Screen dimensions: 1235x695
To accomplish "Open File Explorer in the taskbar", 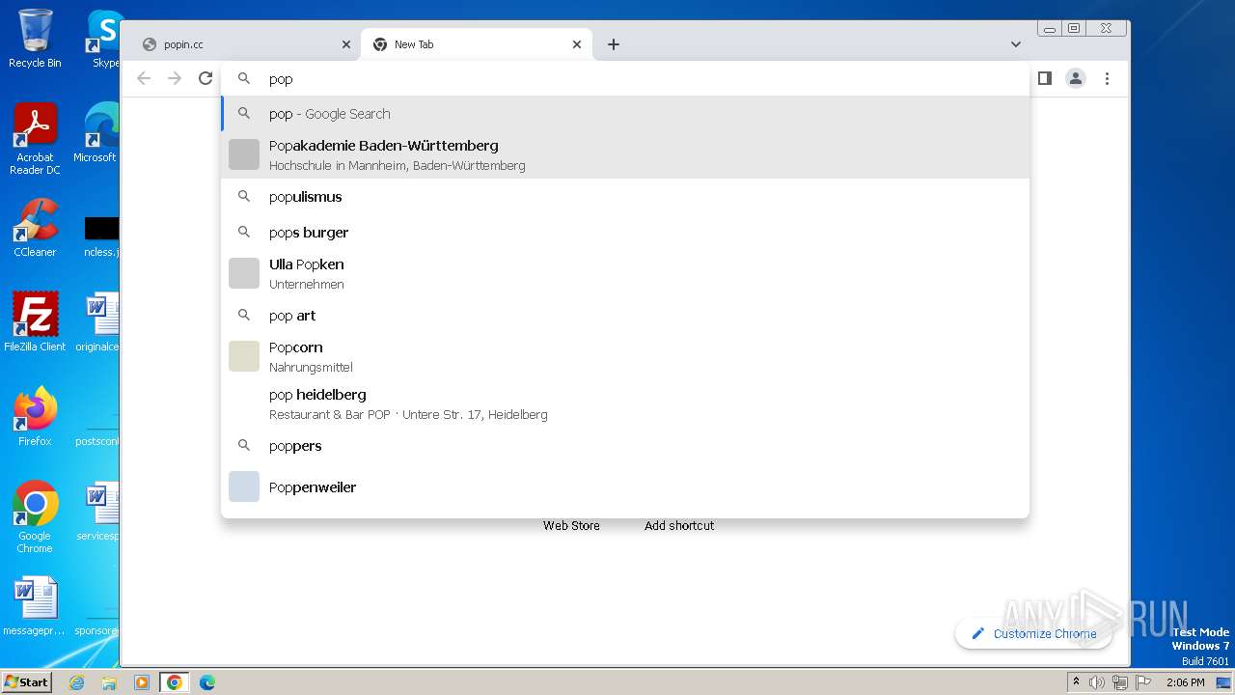I will pyautogui.click(x=109, y=682).
